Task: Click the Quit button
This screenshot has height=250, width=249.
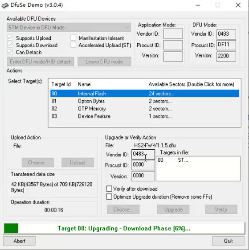Action: [228, 241]
